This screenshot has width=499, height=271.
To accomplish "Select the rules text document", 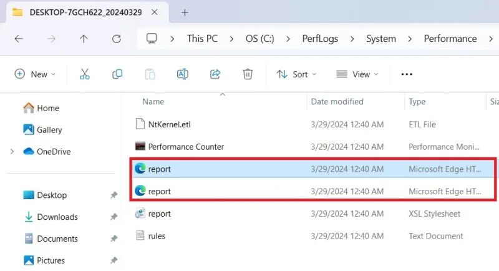I will tap(157, 236).
